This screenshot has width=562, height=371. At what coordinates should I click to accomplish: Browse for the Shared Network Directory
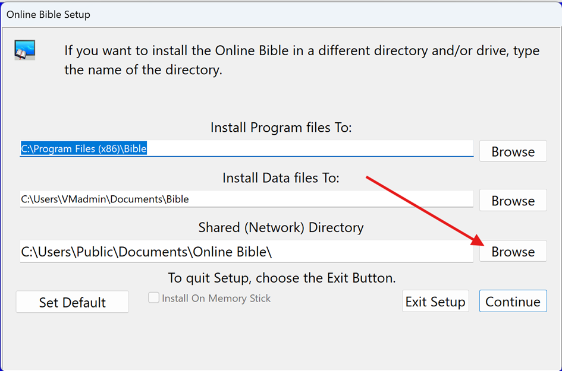tap(513, 251)
